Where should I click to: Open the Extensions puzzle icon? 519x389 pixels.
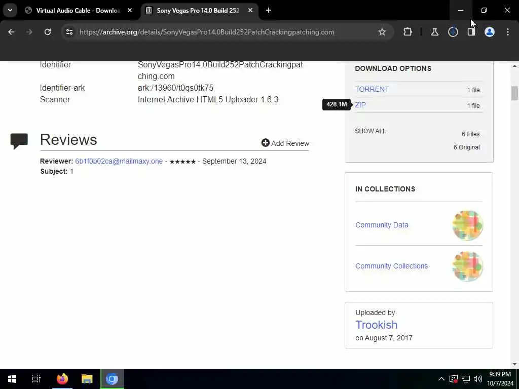pyautogui.click(x=408, y=32)
